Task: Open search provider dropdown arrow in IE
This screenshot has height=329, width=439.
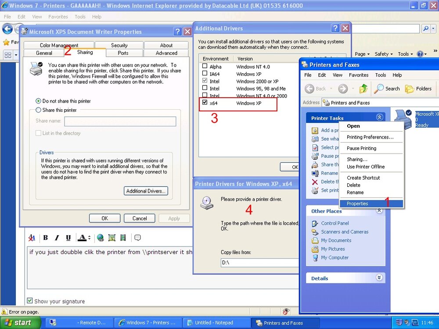Action: (433, 29)
